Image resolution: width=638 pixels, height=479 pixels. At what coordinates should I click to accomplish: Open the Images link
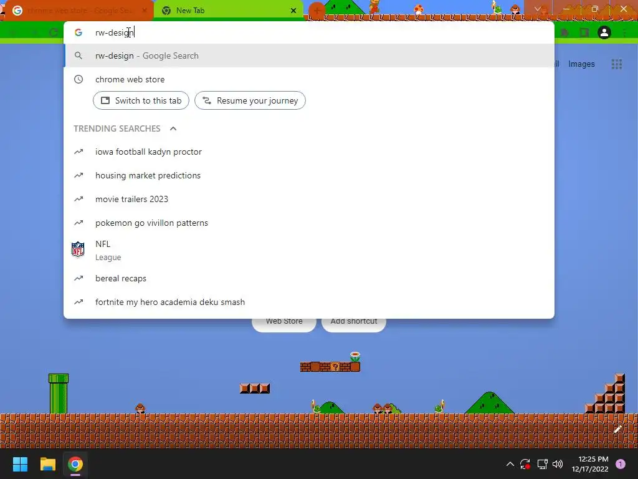[581, 64]
